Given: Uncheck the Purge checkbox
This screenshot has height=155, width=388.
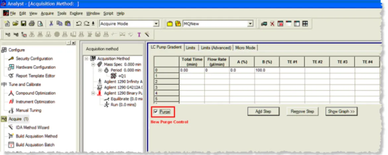Looking at the screenshot, I should point(156,112).
